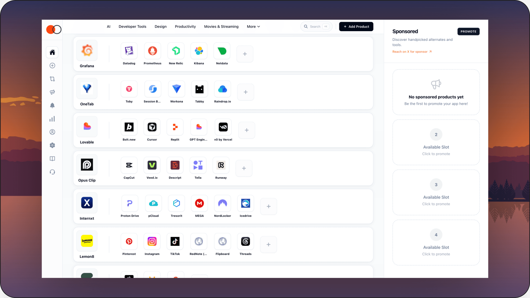Click the No sponsored products yet card
Screen dimensions: 530x298
pyautogui.click(x=436, y=92)
